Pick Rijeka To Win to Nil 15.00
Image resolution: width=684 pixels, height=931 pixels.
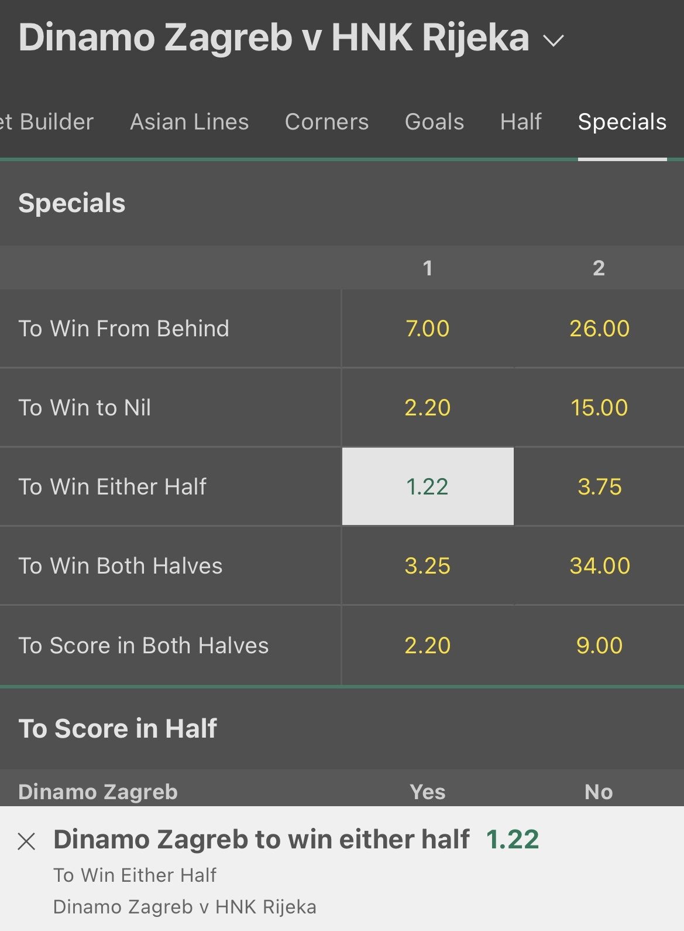(599, 407)
